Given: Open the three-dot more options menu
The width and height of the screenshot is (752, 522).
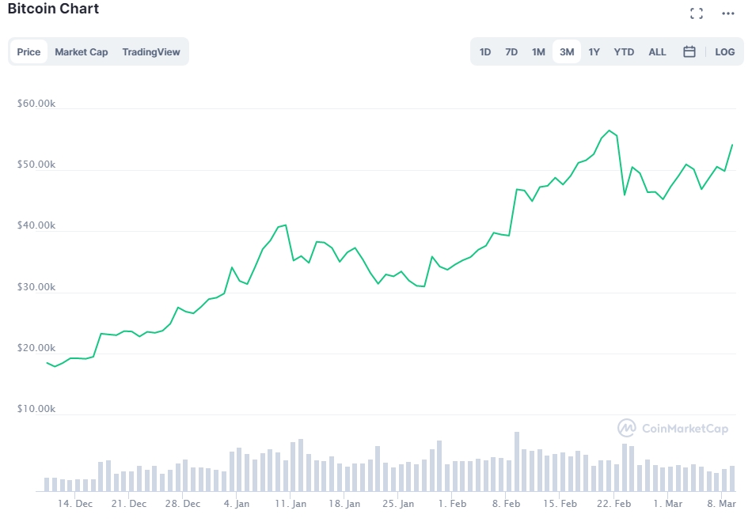Looking at the screenshot, I should point(727,13).
